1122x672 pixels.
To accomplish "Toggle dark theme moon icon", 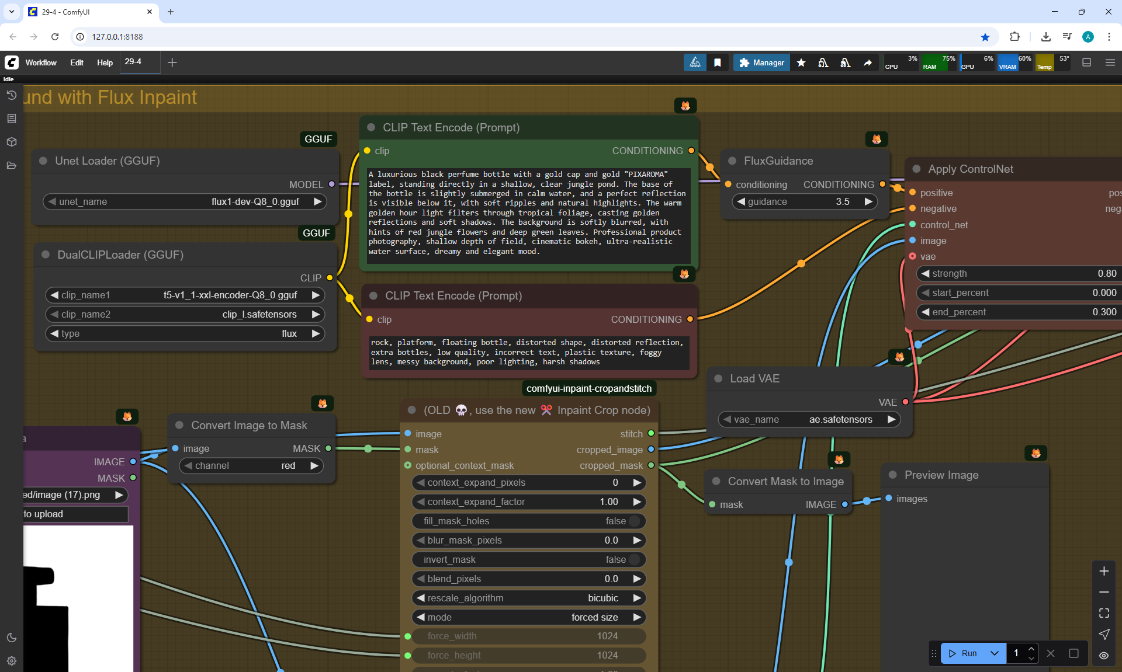I will pos(11,638).
